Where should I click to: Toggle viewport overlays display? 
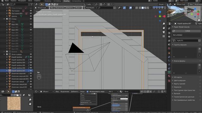pos(130,8)
